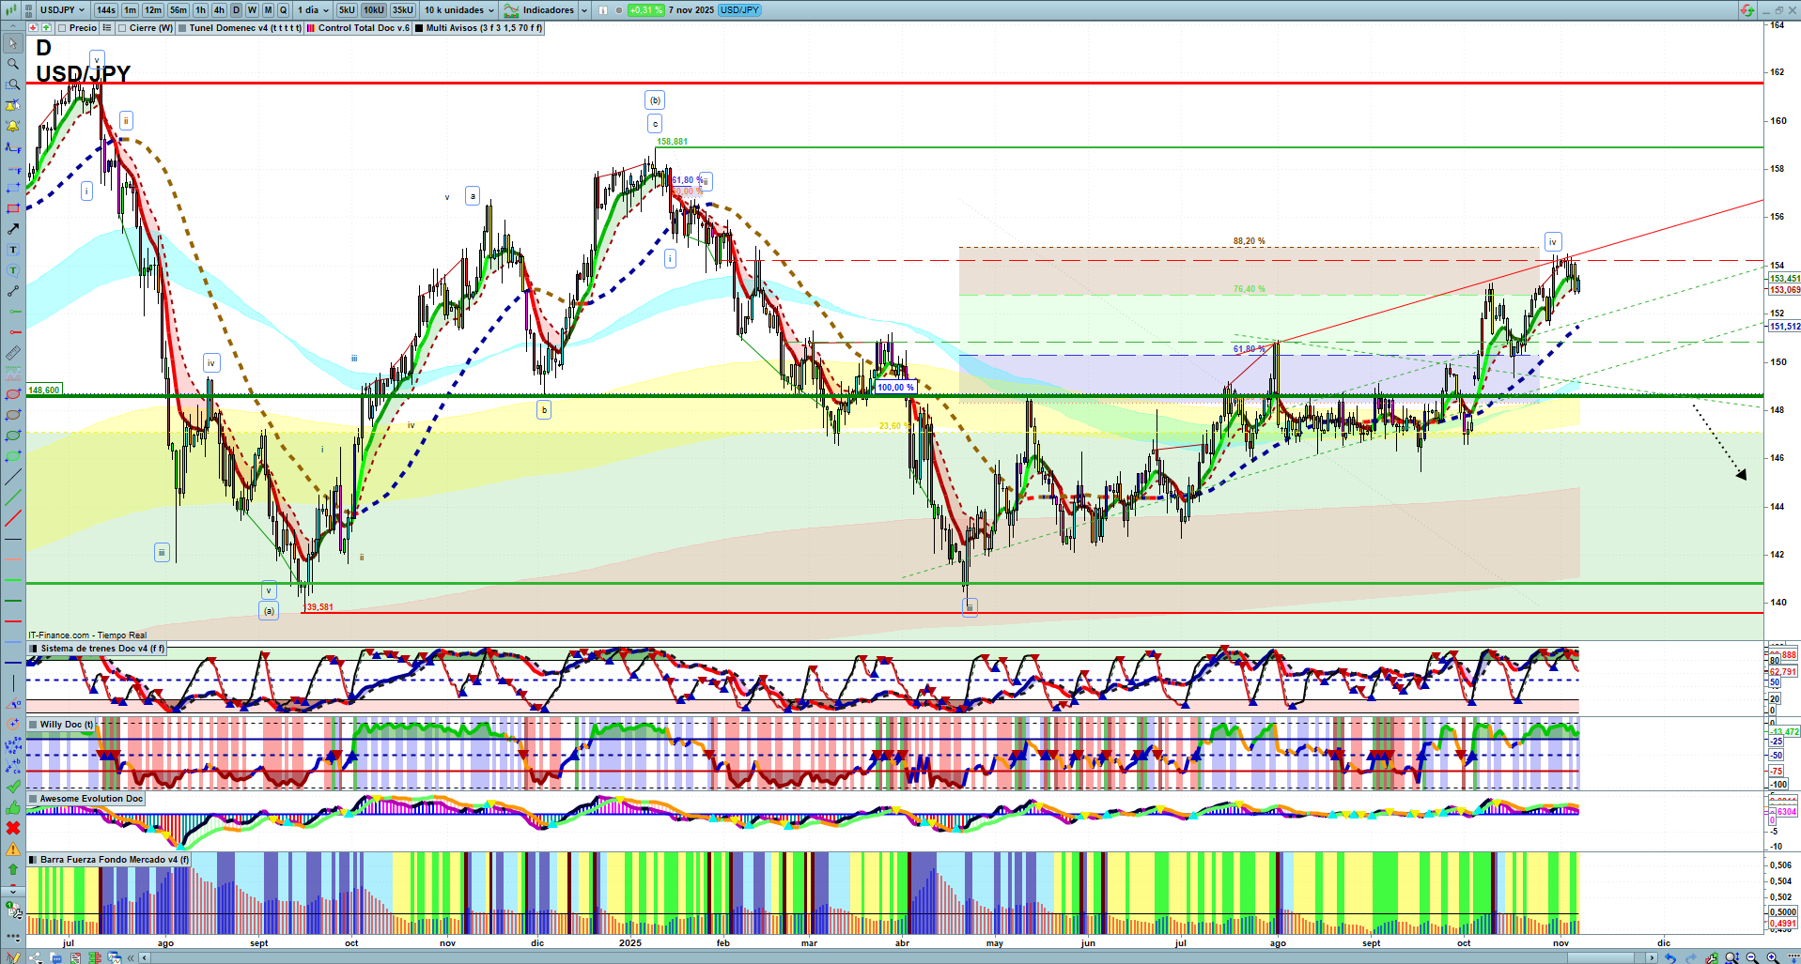
Task: Choose the ruler measurement tool
Action: click(x=13, y=353)
